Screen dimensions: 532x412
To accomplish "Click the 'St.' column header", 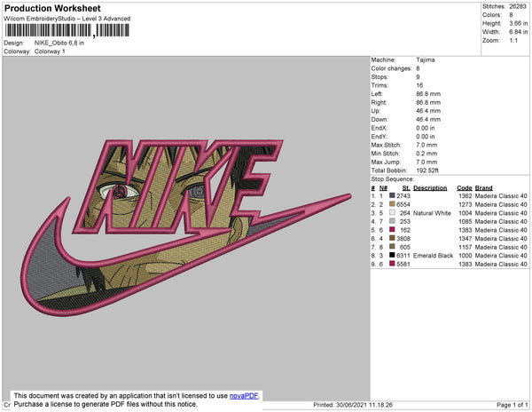I will point(406,188).
